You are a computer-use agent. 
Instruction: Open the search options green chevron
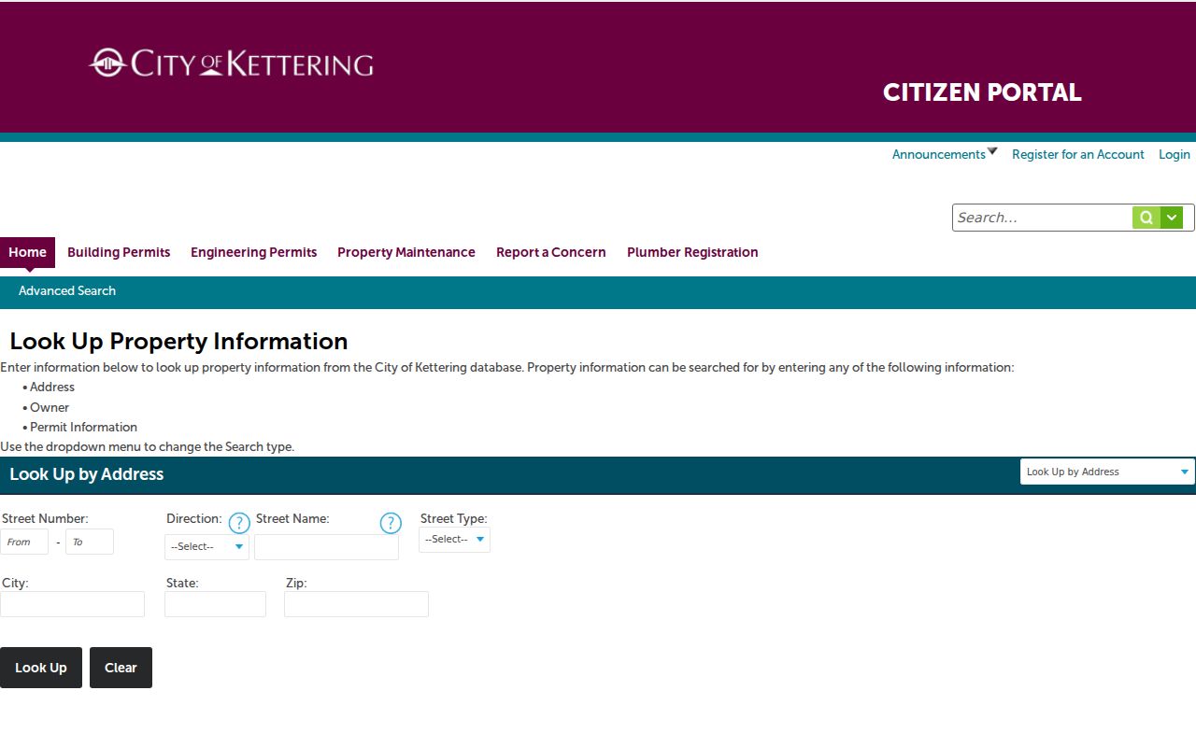1172,218
